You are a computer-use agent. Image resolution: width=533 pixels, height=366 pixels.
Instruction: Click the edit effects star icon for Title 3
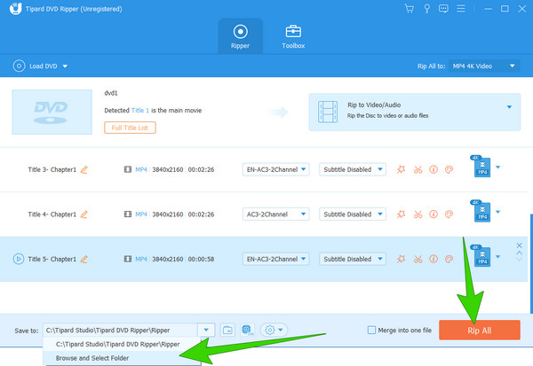click(402, 169)
